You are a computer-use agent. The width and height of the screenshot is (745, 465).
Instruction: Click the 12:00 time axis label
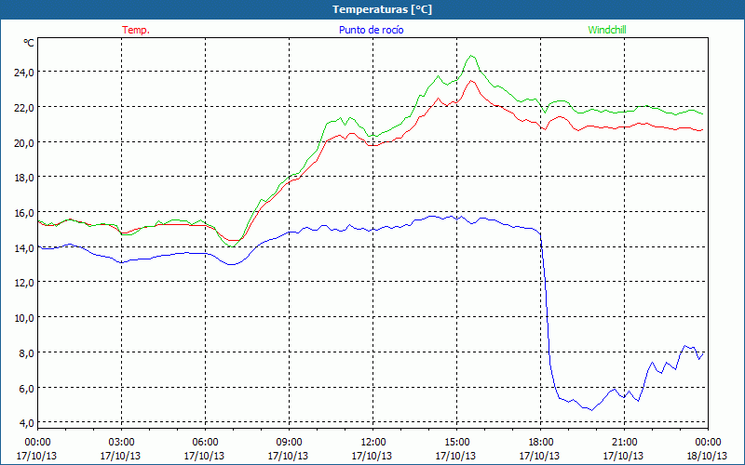click(x=373, y=443)
